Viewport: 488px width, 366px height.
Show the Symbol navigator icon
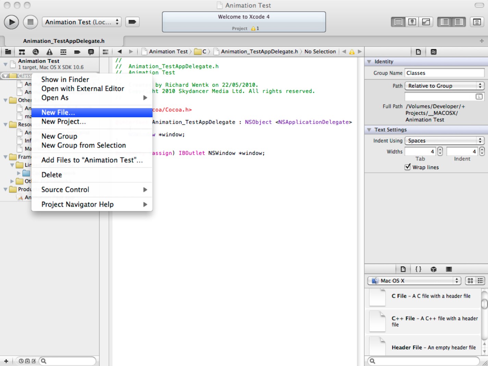22,52
